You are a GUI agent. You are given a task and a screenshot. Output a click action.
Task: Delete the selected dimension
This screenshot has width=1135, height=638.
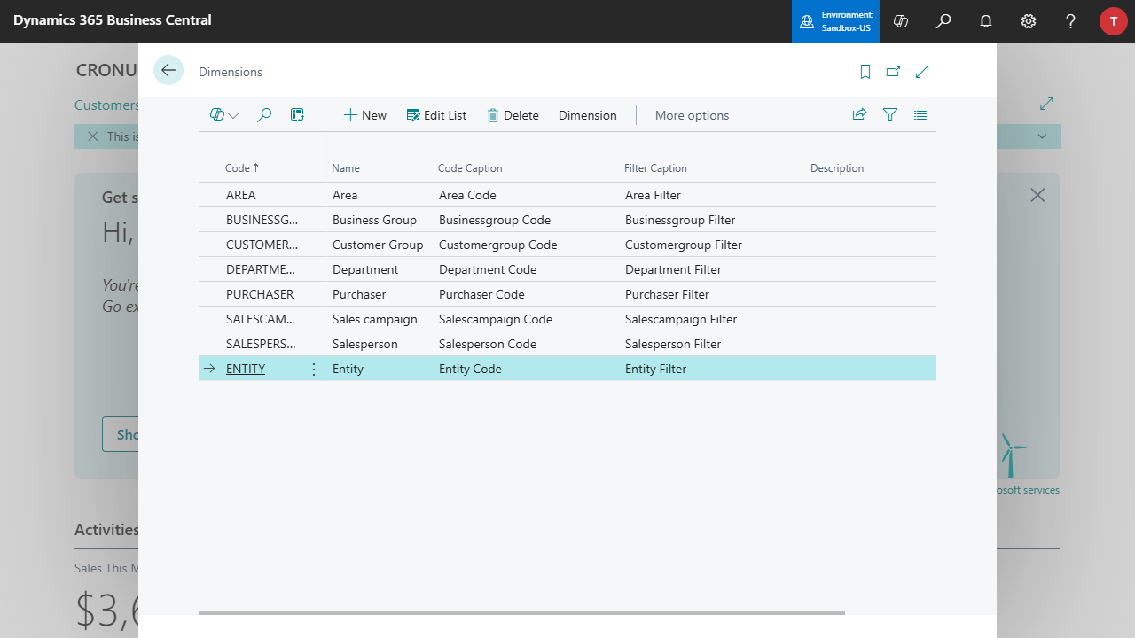[x=513, y=115]
